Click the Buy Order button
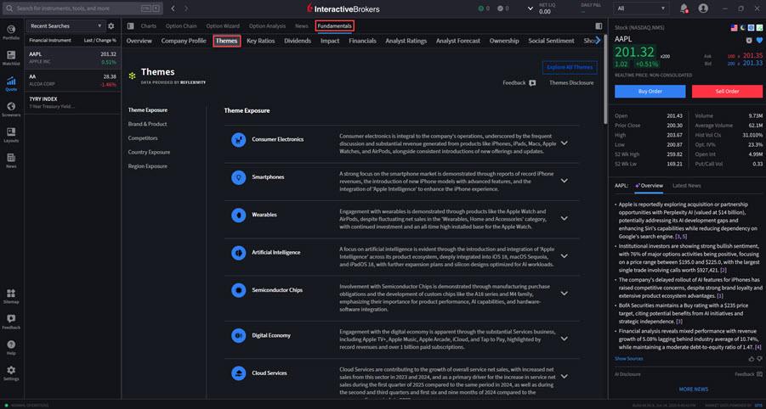This screenshot has width=766, height=409. coord(650,91)
